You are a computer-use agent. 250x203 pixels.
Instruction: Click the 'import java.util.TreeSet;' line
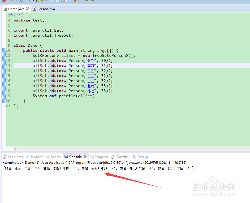point(43,35)
